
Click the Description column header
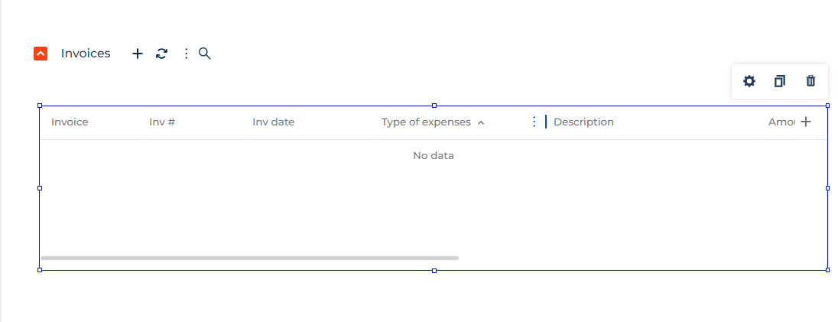coord(583,122)
